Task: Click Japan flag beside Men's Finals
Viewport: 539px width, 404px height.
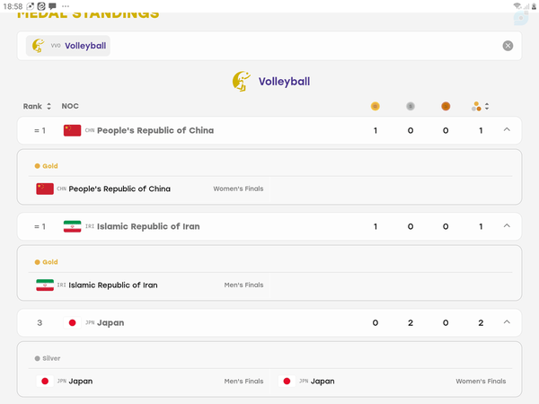Action: (x=45, y=382)
